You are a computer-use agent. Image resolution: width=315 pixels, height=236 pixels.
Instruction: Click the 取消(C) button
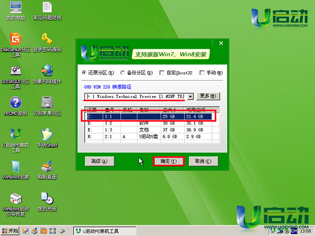[203, 161]
